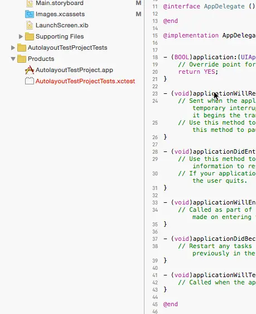The width and height of the screenshot is (256, 314).
Task: Click line number 11 in gutter
Action: pyautogui.click(x=155, y=7)
